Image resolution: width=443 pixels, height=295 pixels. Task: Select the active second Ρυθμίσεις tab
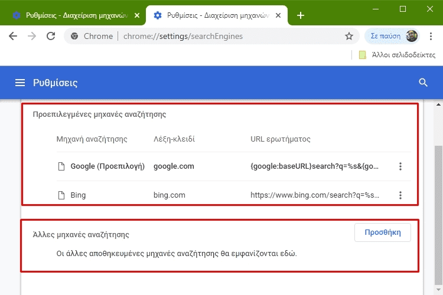coord(217,15)
